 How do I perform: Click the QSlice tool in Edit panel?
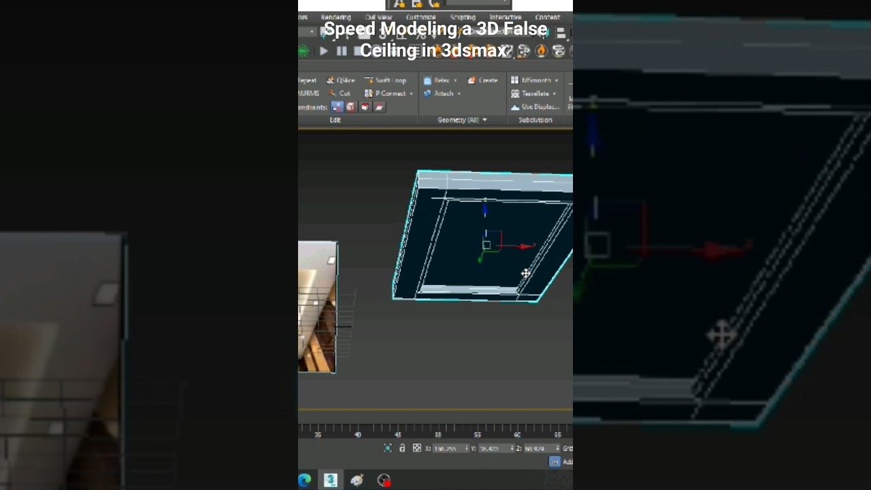[x=340, y=80]
